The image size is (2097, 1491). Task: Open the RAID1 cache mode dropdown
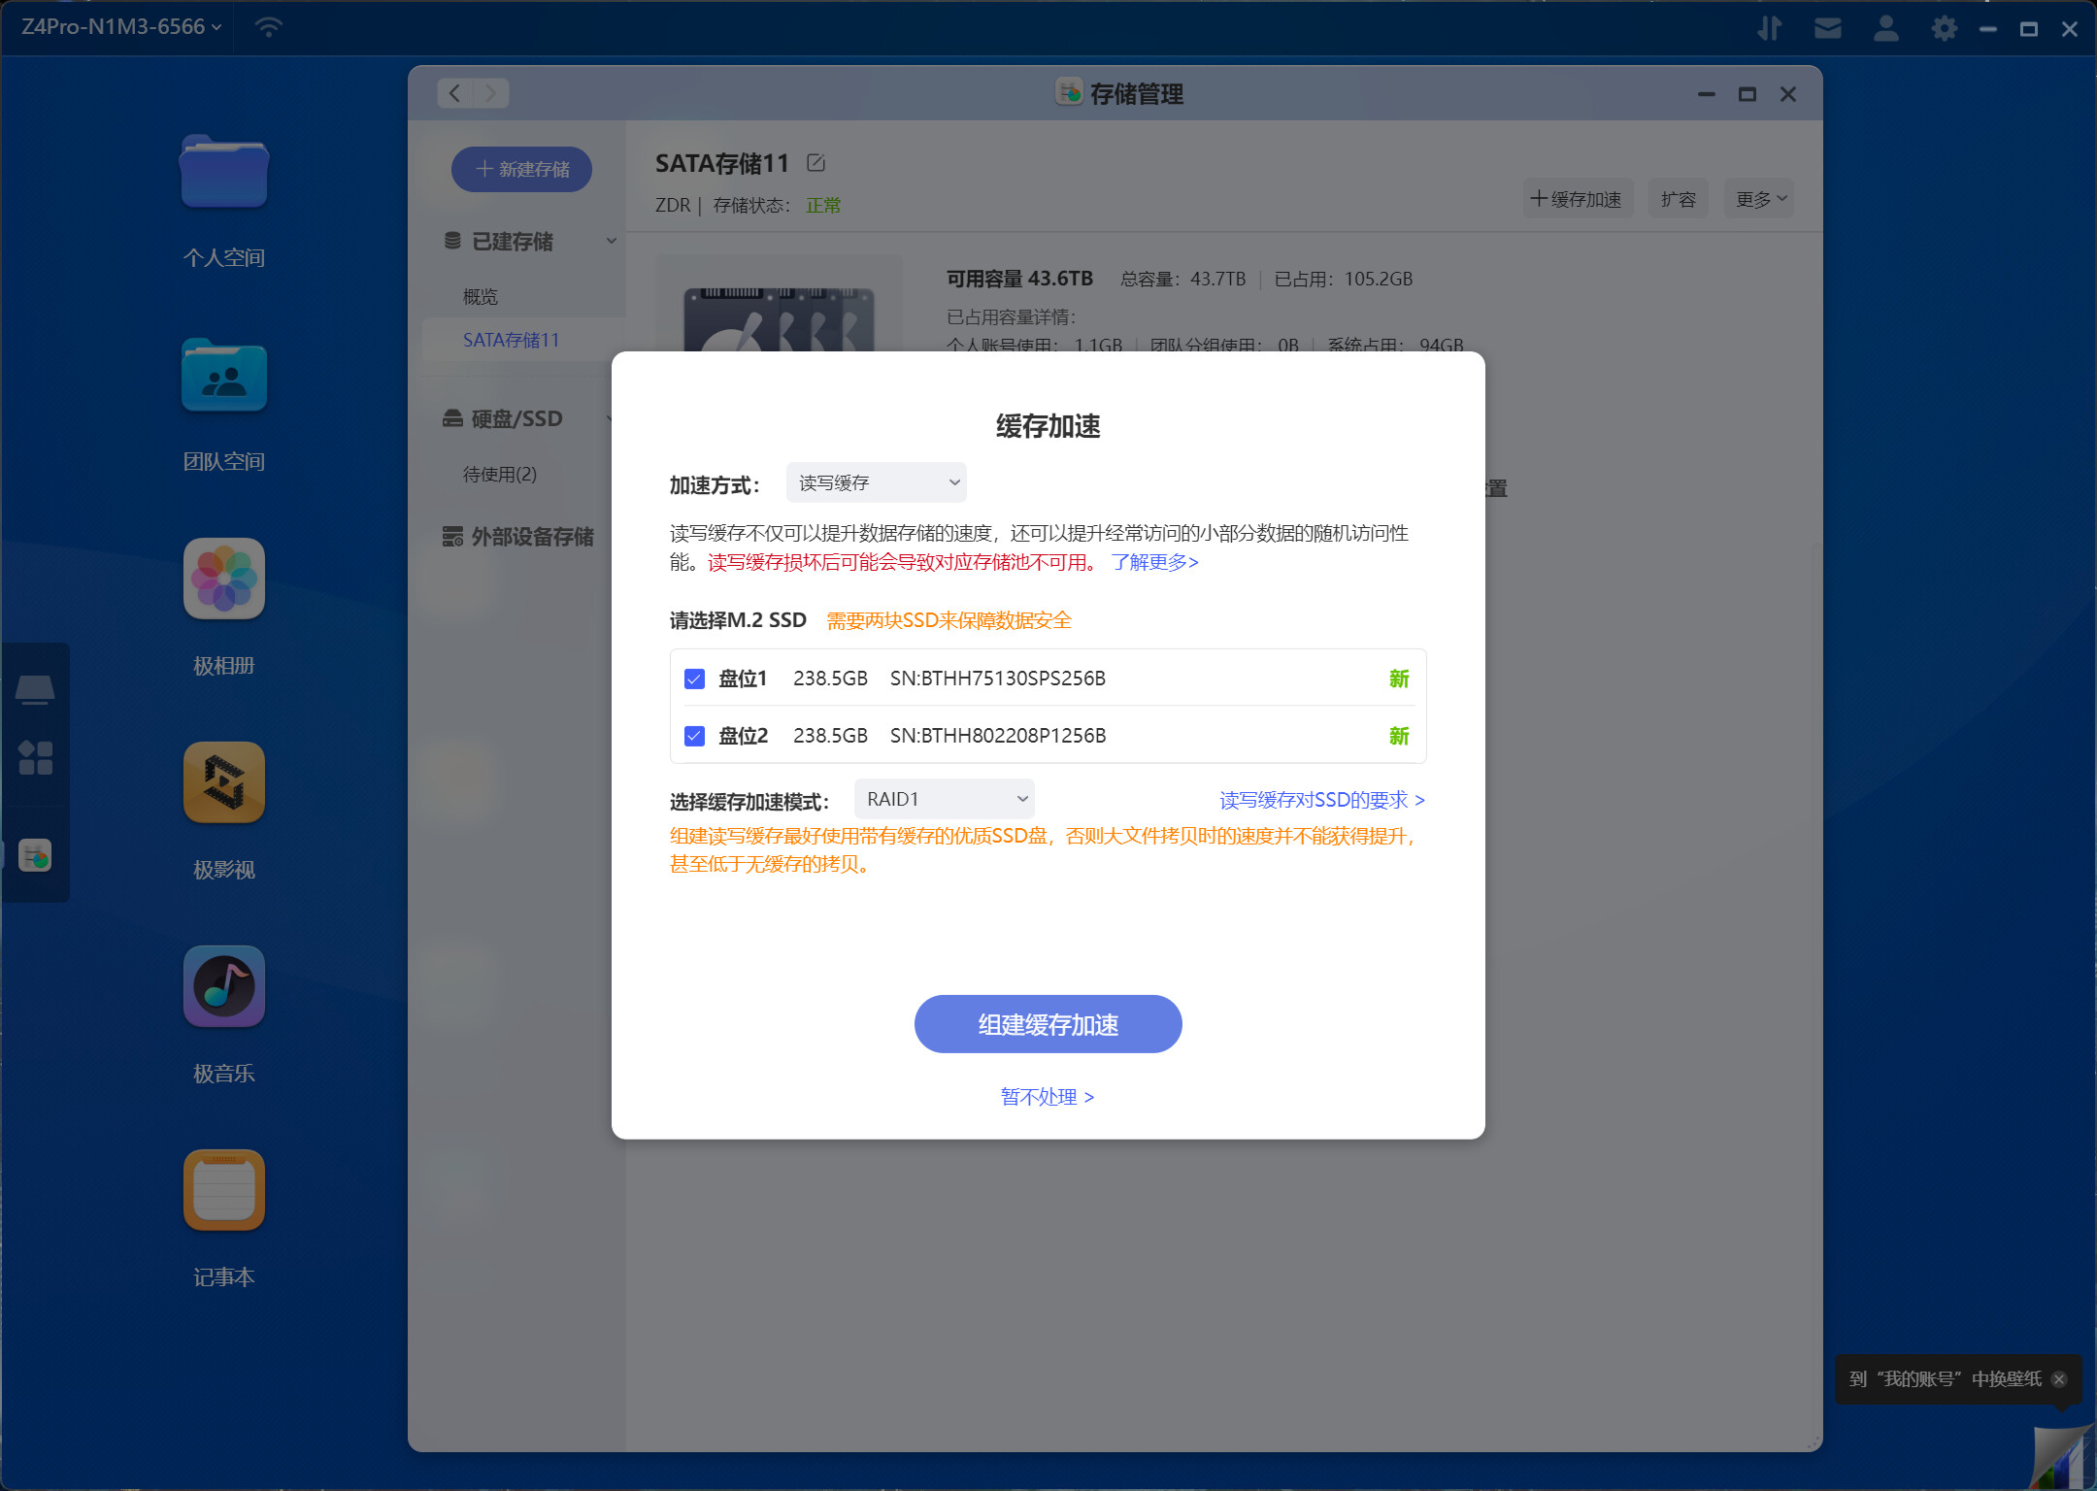click(944, 799)
